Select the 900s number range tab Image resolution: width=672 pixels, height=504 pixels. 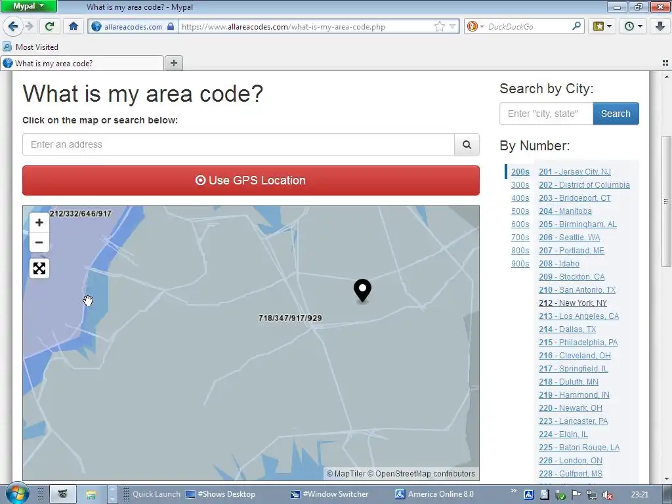(x=520, y=264)
